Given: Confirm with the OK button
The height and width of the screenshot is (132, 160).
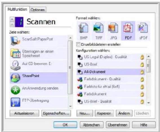Looking at the screenshot, I should coord(65,125).
